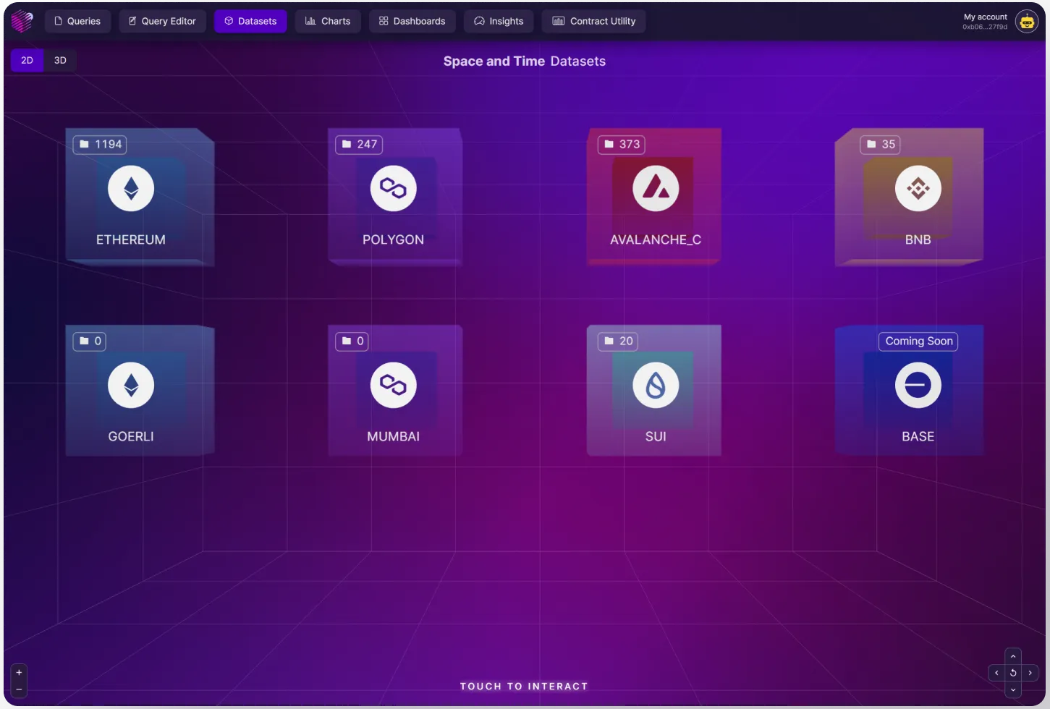Click the Mumbai Polygon-style logo

click(393, 385)
